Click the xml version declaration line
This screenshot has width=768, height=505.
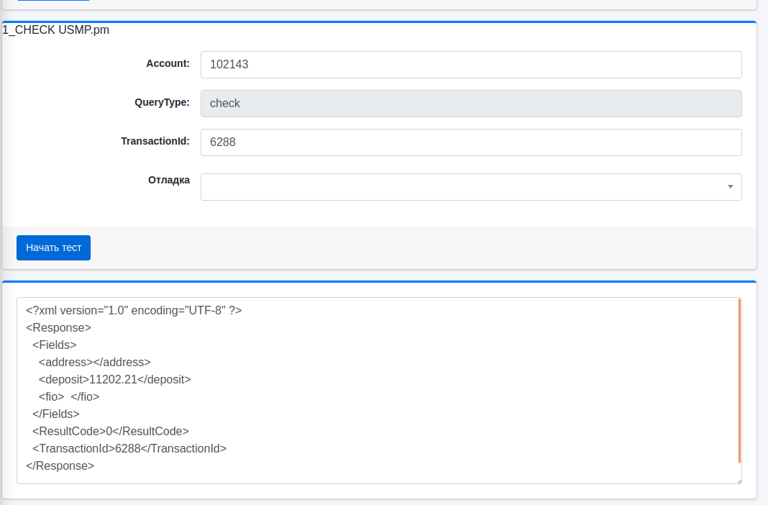coord(134,310)
